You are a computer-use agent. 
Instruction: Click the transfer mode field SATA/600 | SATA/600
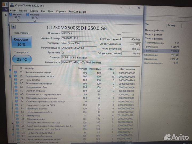tap(79, 48)
